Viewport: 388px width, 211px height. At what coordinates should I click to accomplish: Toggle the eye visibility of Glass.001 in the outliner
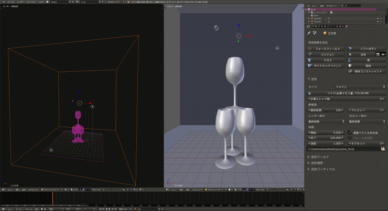[378, 18]
